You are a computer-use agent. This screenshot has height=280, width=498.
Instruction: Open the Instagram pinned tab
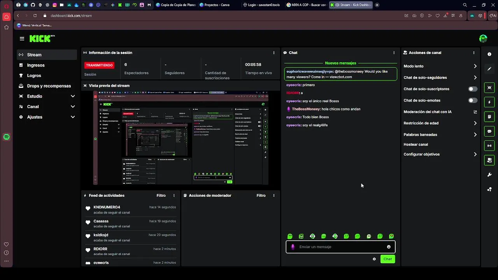click(54, 5)
